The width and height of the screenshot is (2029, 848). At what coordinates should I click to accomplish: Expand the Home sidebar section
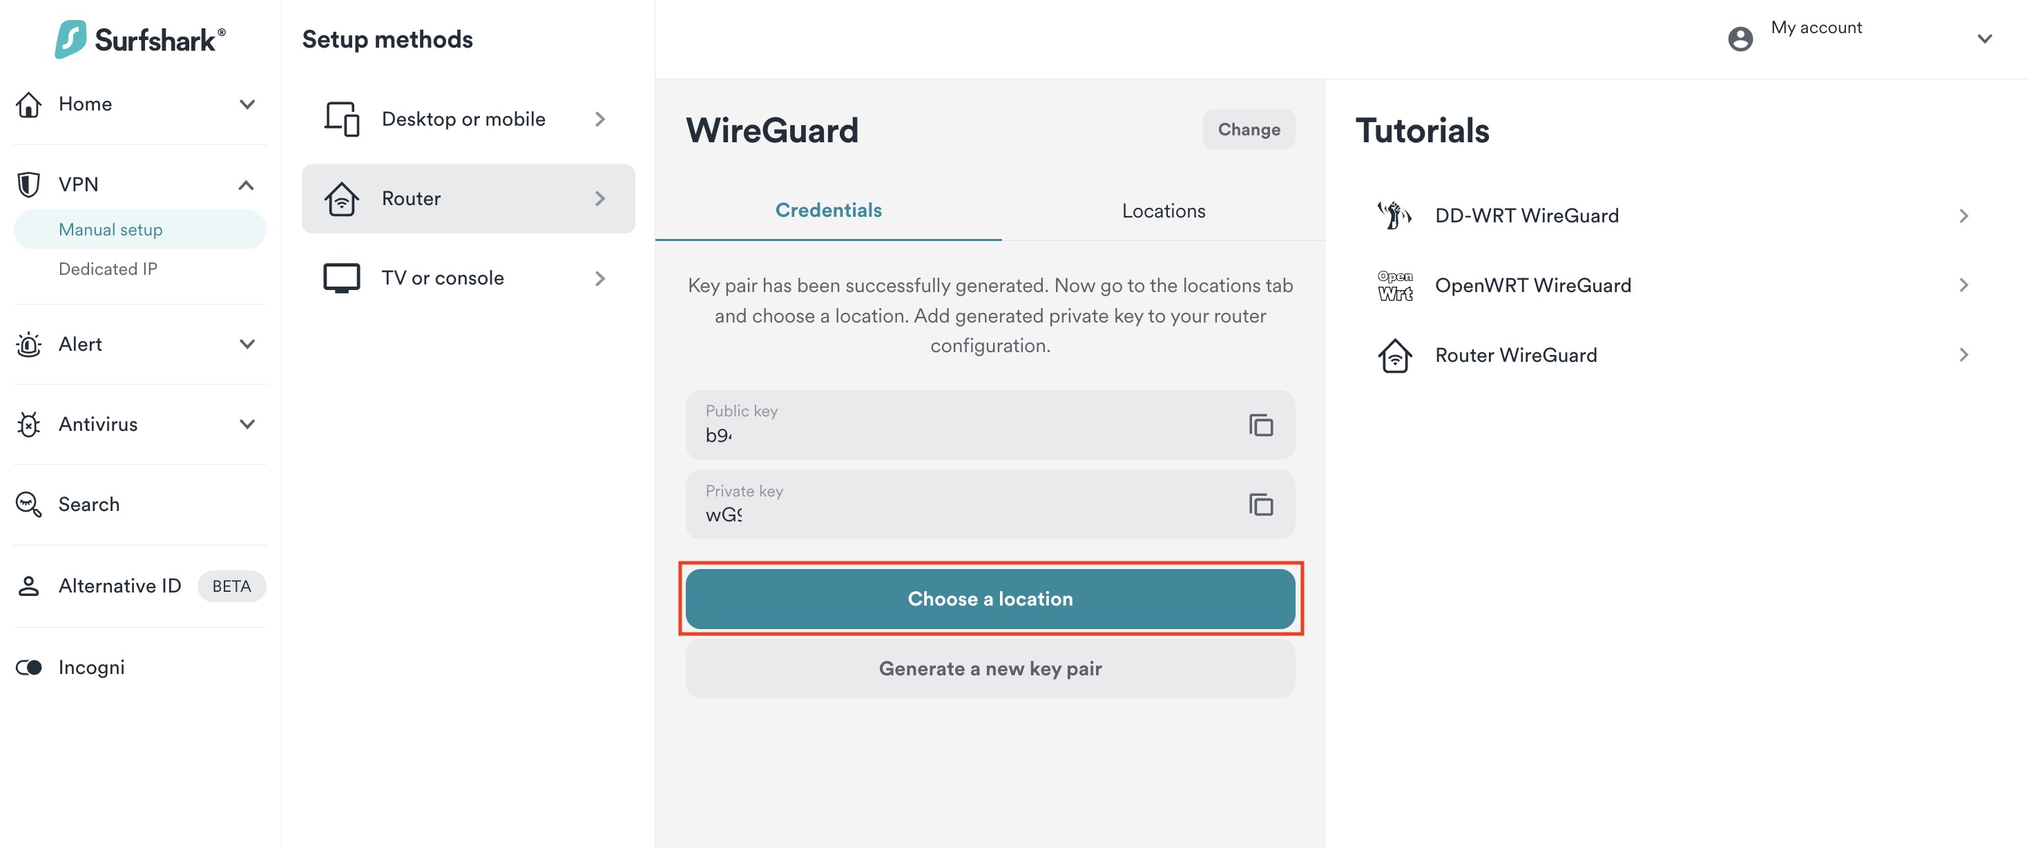click(247, 104)
